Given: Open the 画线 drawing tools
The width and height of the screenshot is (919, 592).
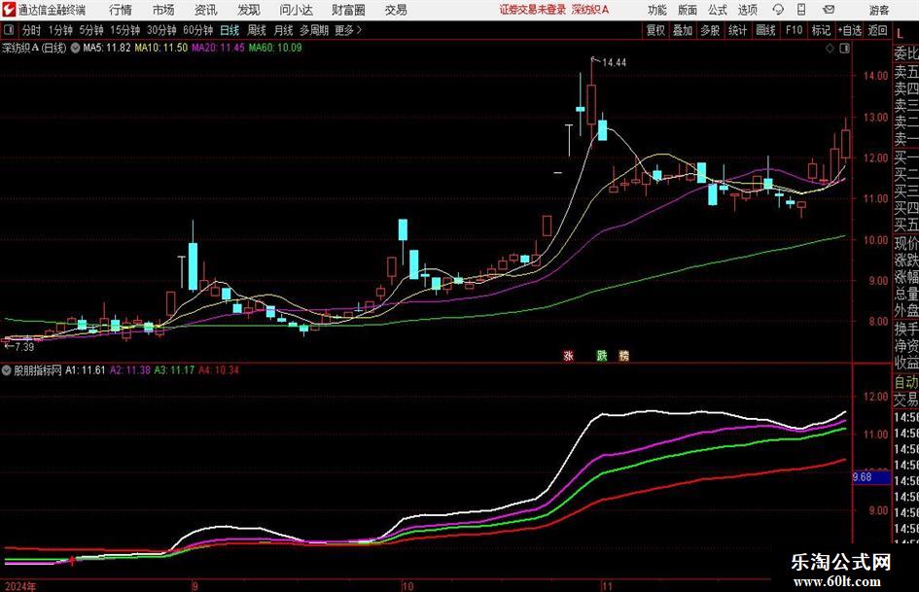Looking at the screenshot, I should click(x=765, y=30).
